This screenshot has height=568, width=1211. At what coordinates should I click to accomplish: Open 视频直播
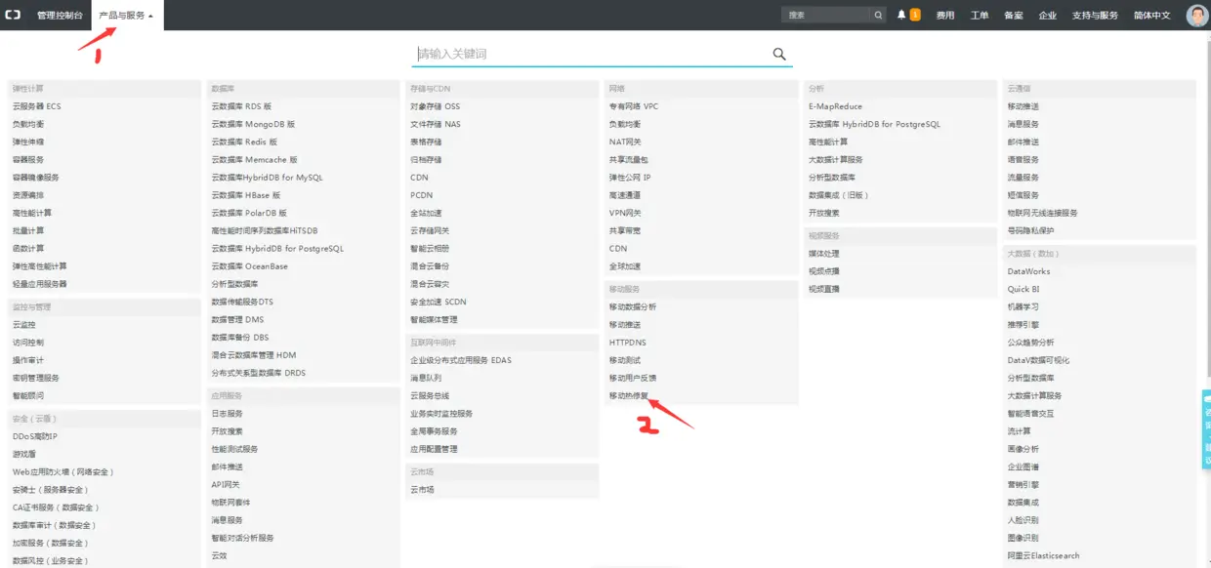click(824, 289)
